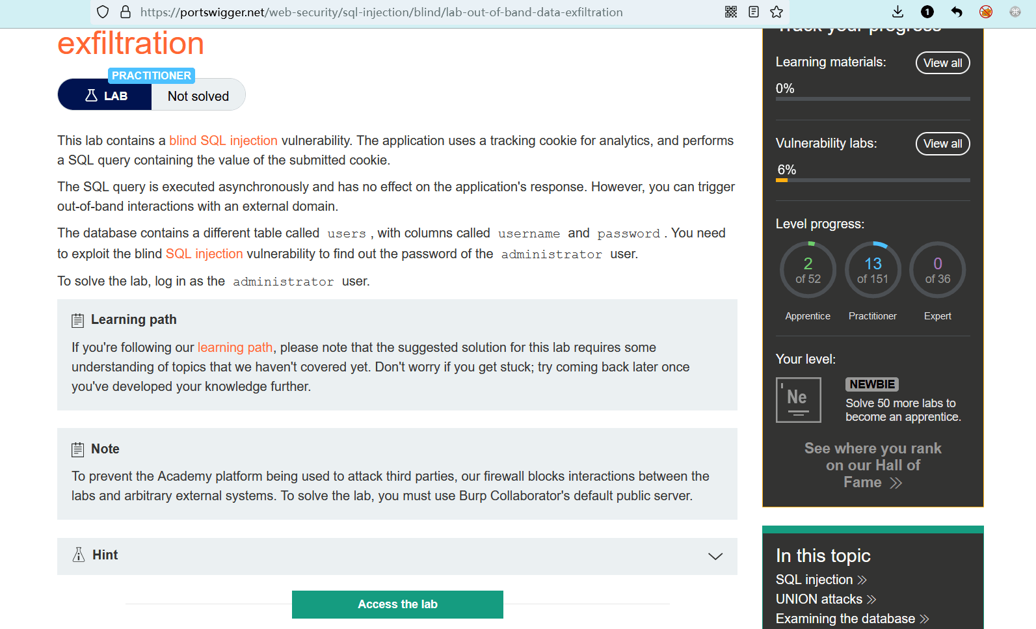
Task: View all Learning materials
Action: (943, 63)
